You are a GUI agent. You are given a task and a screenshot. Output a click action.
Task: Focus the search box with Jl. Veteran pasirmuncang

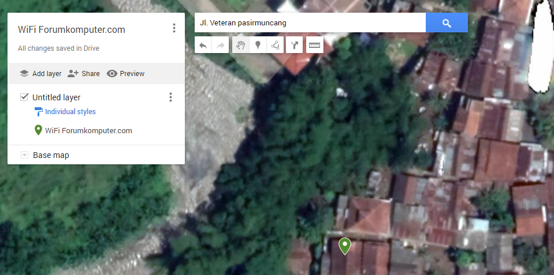click(310, 23)
